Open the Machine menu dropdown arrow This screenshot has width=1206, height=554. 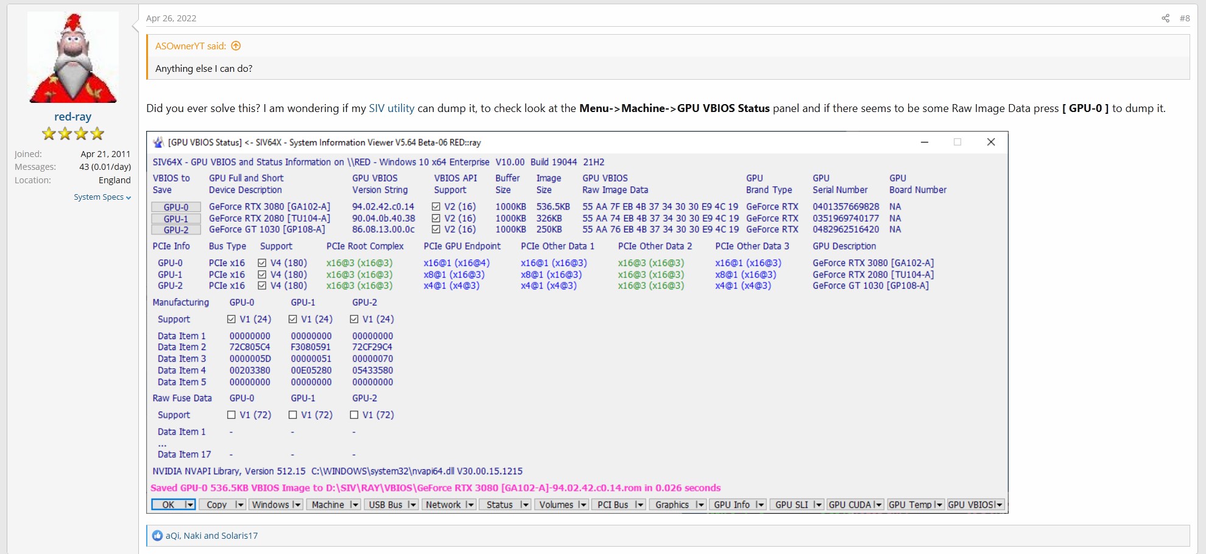pyautogui.click(x=354, y=505)
